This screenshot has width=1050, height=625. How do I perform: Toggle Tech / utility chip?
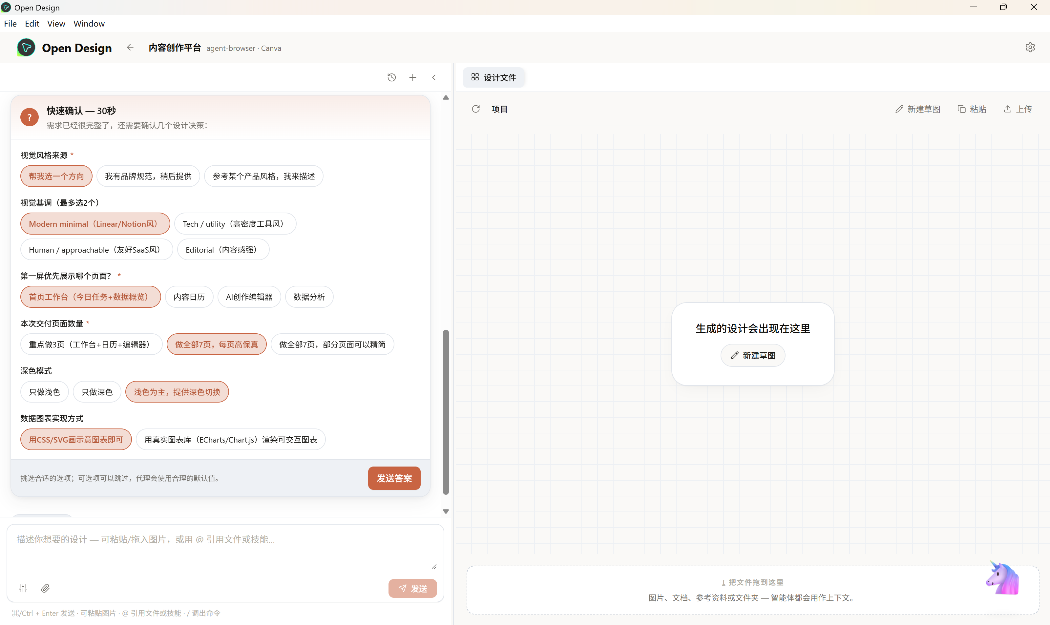click(236, 224)
